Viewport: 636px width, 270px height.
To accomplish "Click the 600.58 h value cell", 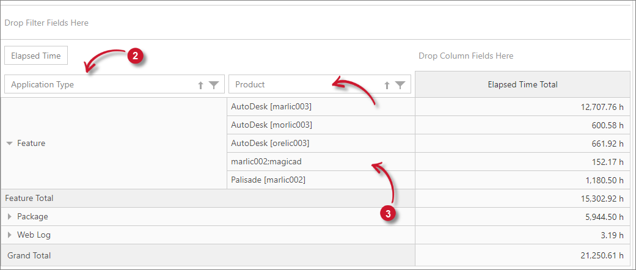I will (522, 125).
